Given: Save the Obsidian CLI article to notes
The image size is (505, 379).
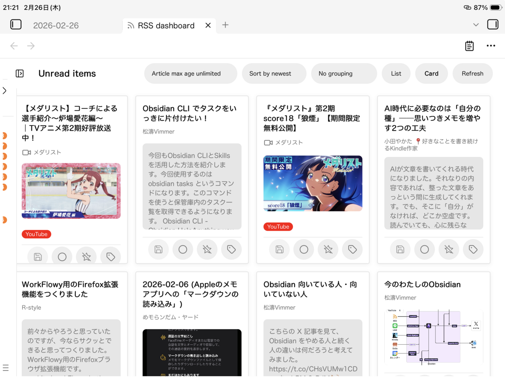Looking at the screenshot, I should tap(158, 250).
